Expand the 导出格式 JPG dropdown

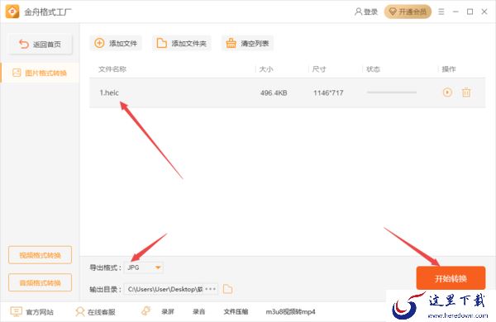point(144,268)
